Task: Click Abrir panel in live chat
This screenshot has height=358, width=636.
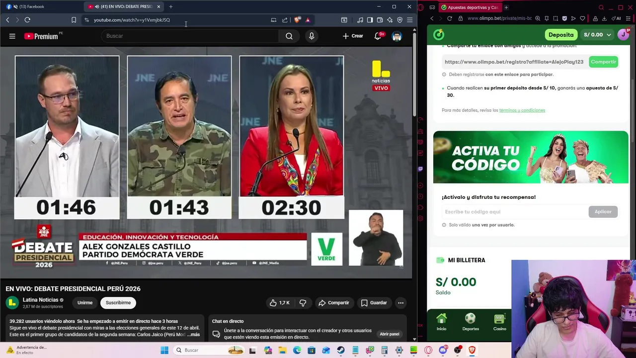Action: tap(390, 334)
